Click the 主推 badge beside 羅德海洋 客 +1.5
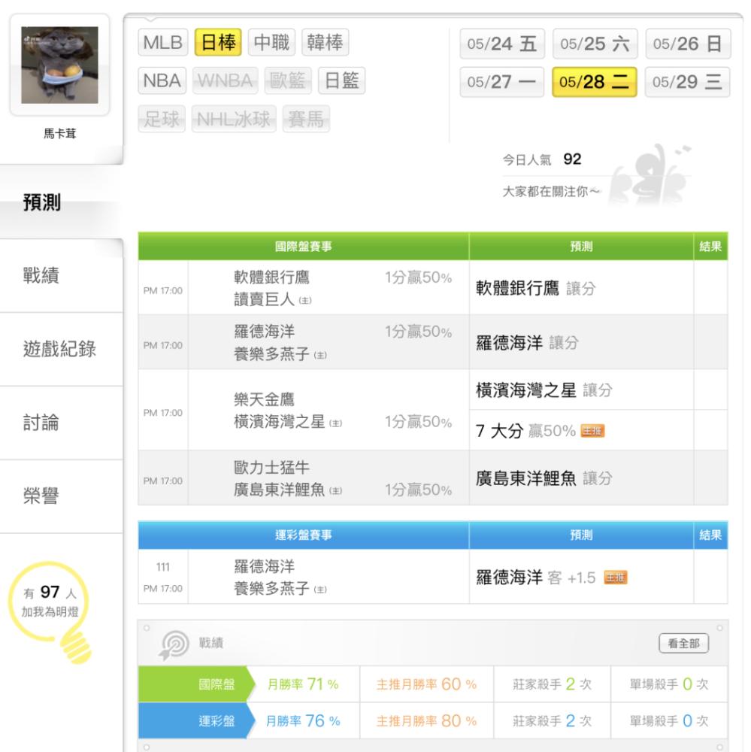Image resolution: width=751 pixels, height=752 pixels. coord(616,578)
